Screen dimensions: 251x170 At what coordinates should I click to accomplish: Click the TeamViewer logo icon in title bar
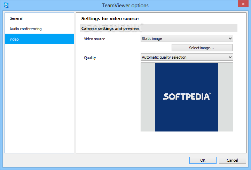click(6, 5)
